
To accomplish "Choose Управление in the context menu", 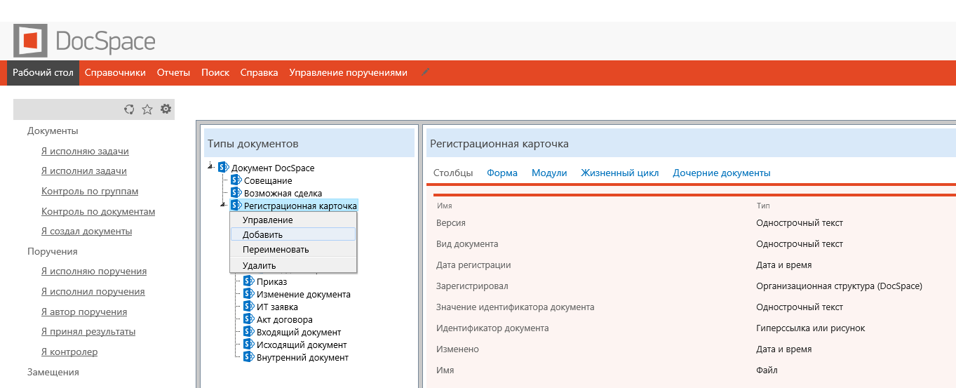I will pyautogui.click(x=293, y=220).
